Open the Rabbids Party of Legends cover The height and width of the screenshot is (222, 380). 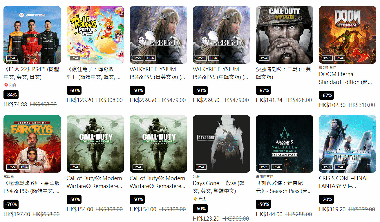95,35
